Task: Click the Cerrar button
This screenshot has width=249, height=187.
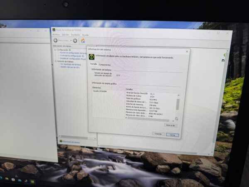Action: pyautogui.click(x=172, y=135)
